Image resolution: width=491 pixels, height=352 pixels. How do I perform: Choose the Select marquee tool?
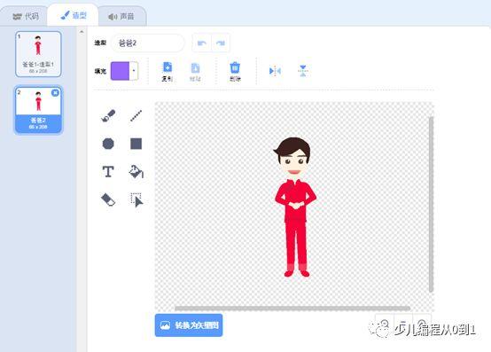tap(136, 199)
